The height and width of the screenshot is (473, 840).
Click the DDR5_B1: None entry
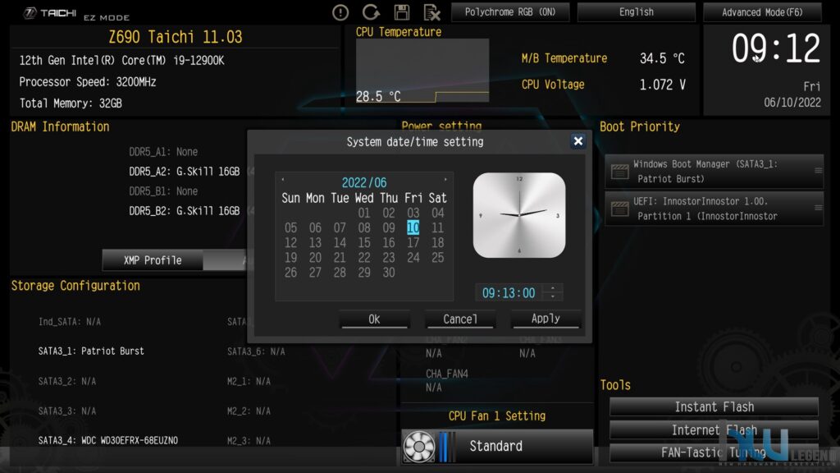(x=163, y=191)
